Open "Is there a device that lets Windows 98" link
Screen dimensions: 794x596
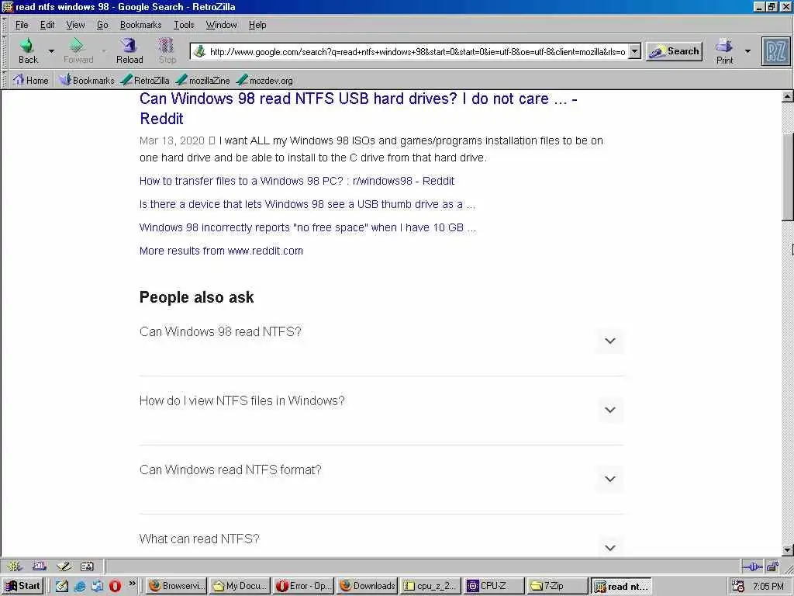pos(307,204)
